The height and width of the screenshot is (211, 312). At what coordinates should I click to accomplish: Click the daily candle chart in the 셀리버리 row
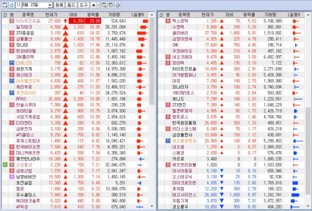[296, 33]
